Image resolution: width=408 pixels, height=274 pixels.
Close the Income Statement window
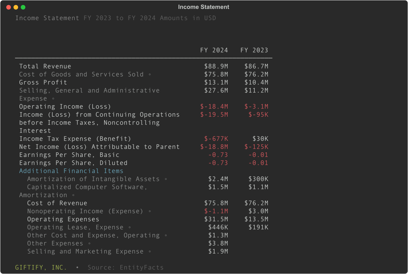click(9, 7)
